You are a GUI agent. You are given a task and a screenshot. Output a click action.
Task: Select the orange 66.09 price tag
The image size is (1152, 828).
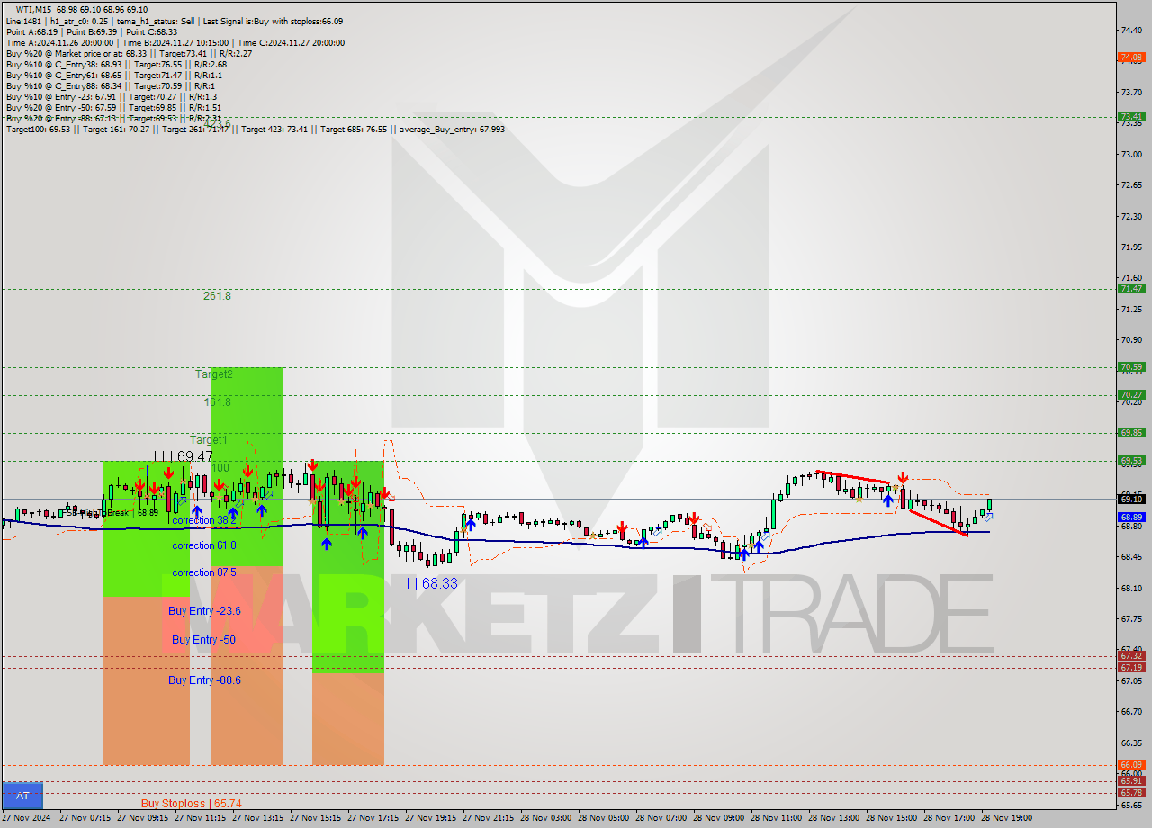(x=1131, y=764)
